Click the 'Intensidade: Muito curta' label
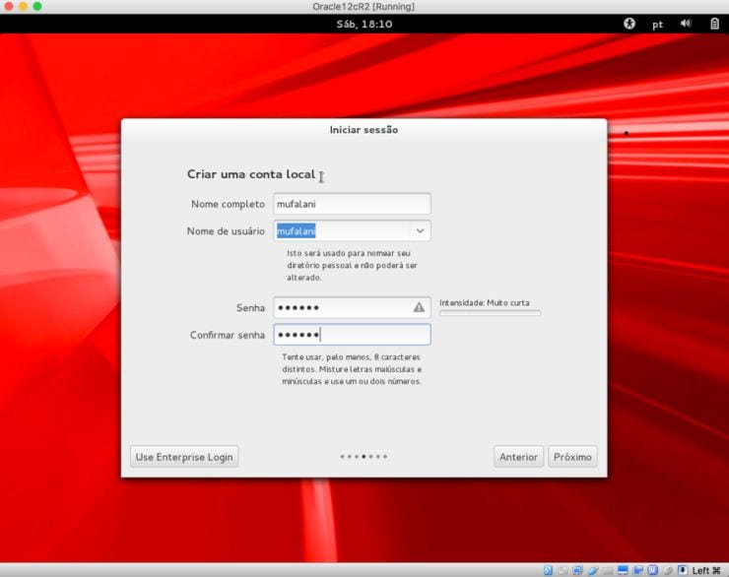Viewport: 729px width, 577px height. pyautogui.click(x=485, y=303)
